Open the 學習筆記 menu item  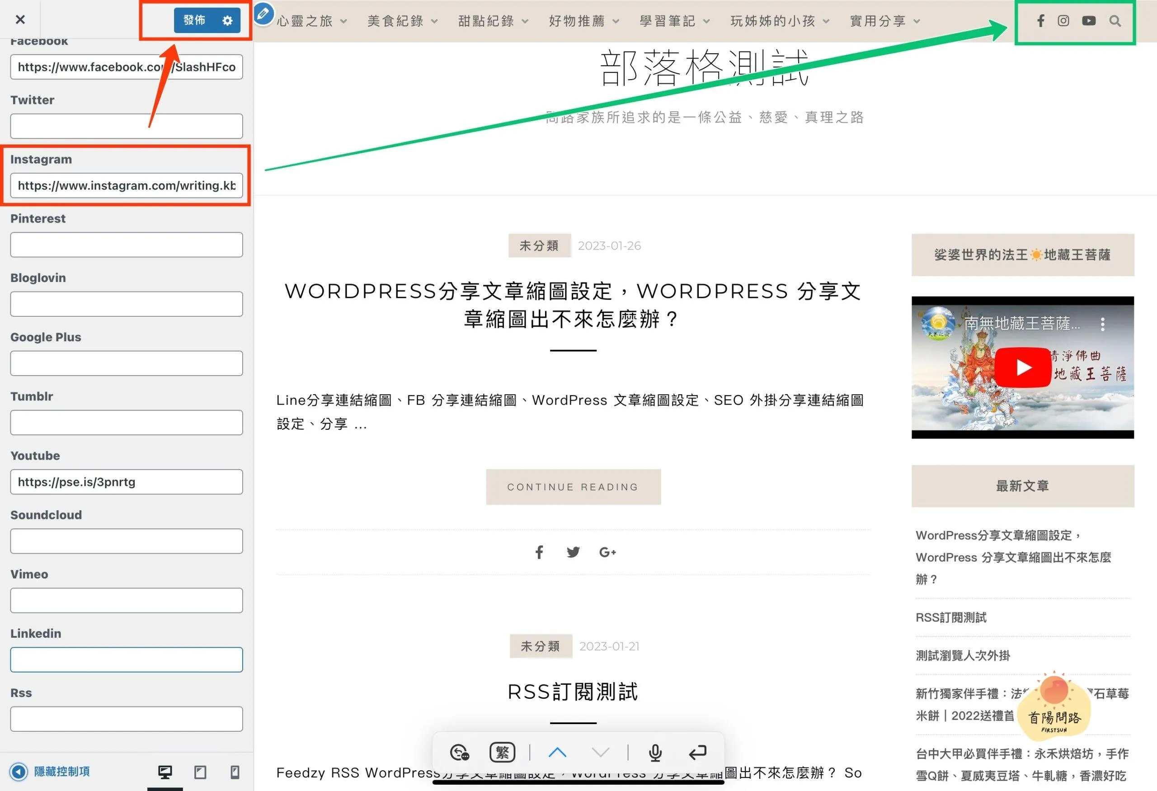tap(667, 21)
